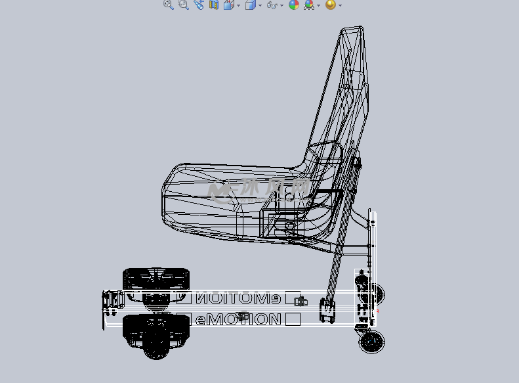The width and height of the screenshot is (519, 383).
Task: Click the small caster wheel at bottom right
Action: point(372,342)
